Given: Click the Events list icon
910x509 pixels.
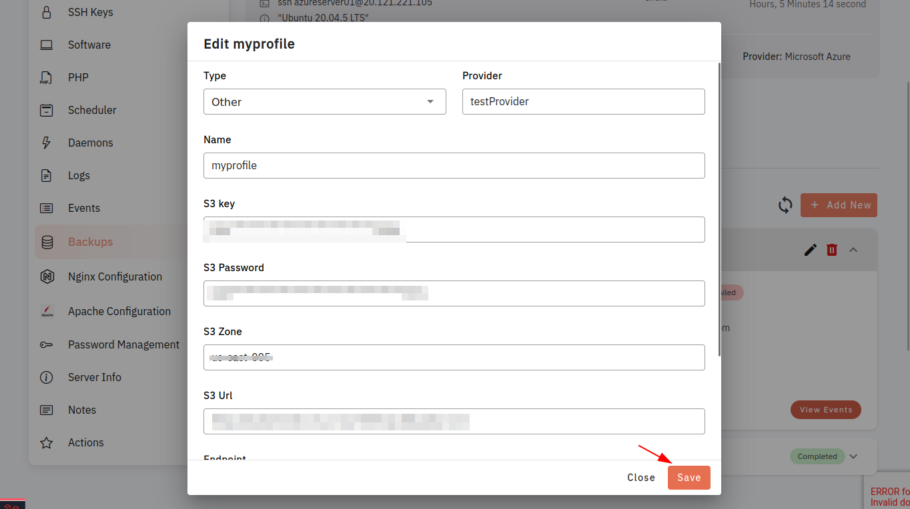Looking at the screenshot, I should pos(46,208).
